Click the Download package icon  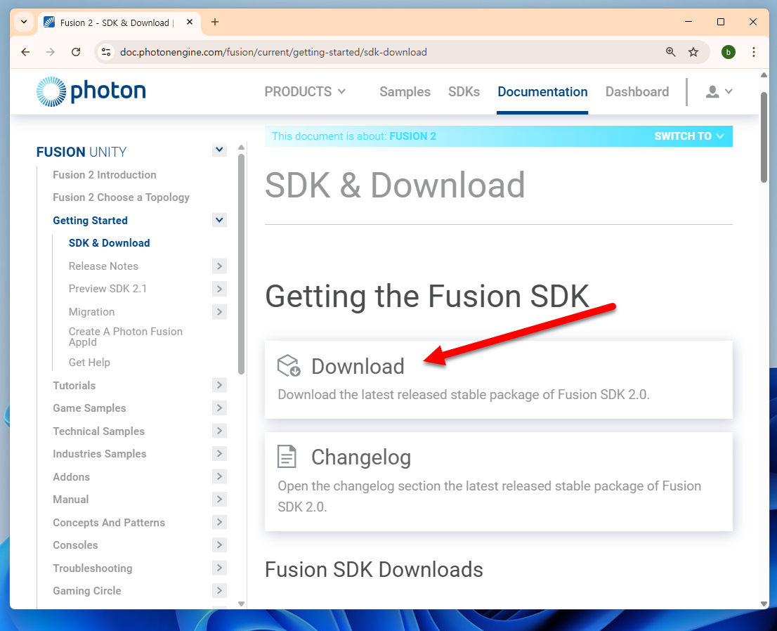pos(289,366)
